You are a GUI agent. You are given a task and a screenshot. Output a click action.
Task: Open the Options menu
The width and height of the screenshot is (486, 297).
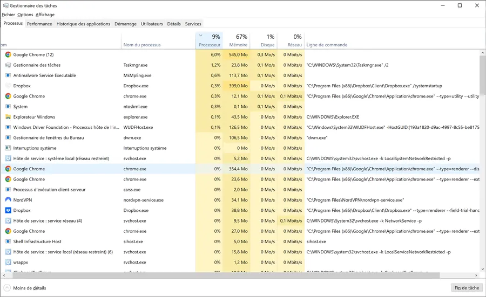point(25,15)
